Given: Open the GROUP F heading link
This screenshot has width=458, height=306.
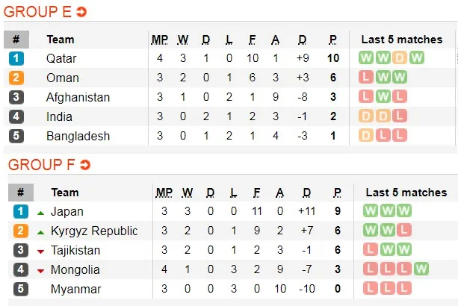Looking at the screenshot, I should (x=39, y=164).
